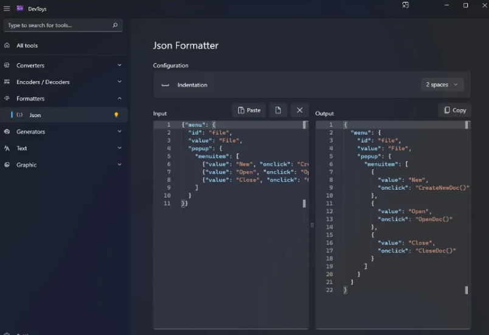This screenshot has height=335, width=489.
Task: Open the hamburger navigation menu
Action: pos(7,8)
